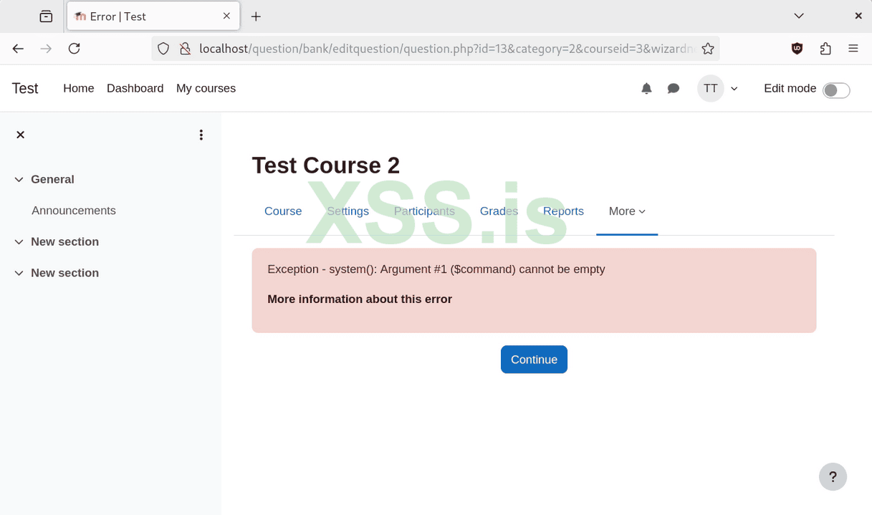Go back with browser back arrow

[18, 49]
